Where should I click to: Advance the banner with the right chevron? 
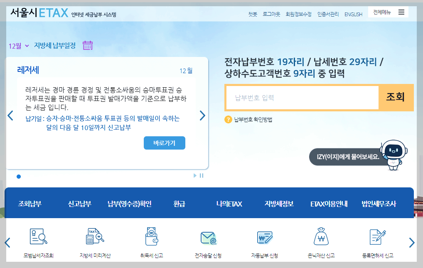(x=202, y=116)
